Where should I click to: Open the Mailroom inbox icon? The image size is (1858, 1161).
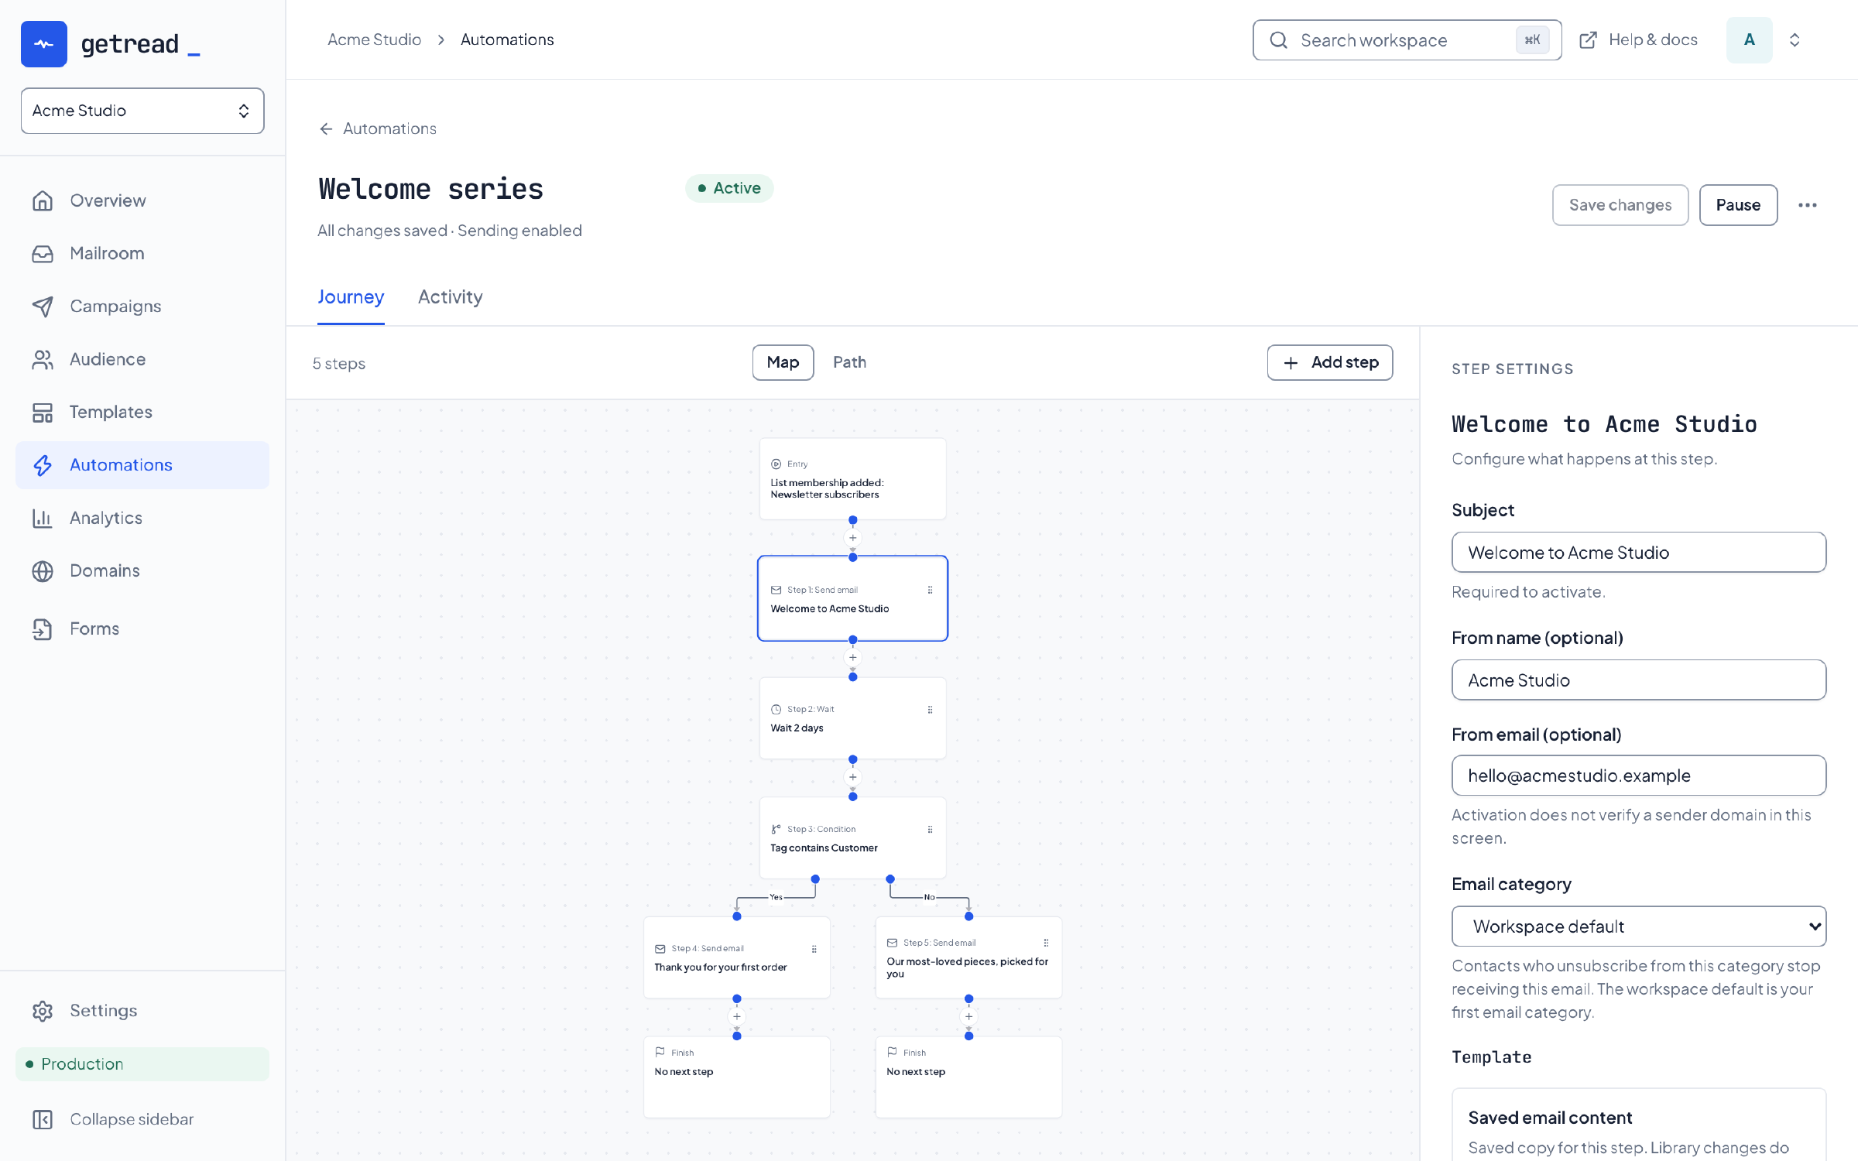point(43,254)
